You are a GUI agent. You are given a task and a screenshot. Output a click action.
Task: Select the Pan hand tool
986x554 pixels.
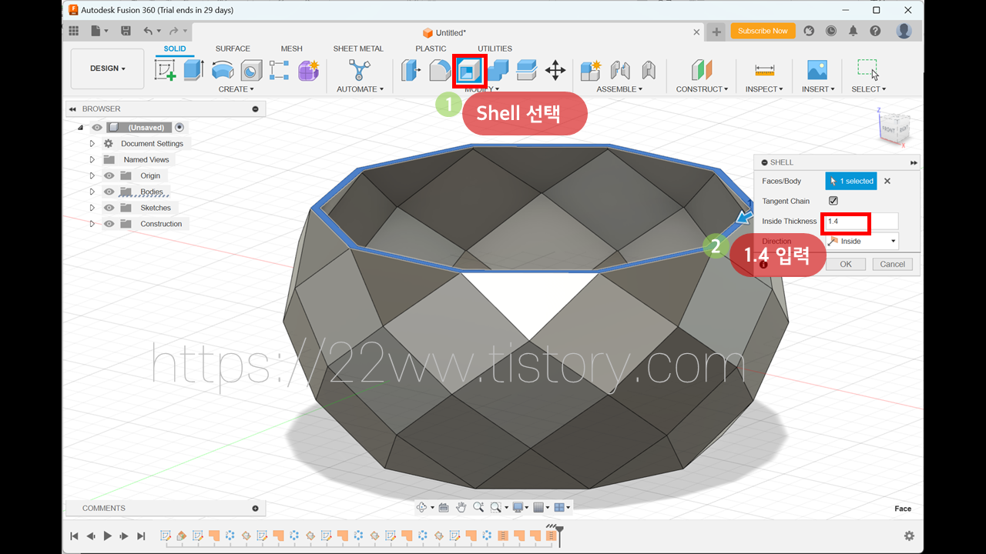(461, 507)
